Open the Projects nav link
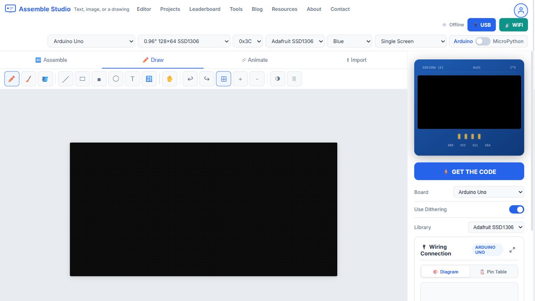 point(170,9)
